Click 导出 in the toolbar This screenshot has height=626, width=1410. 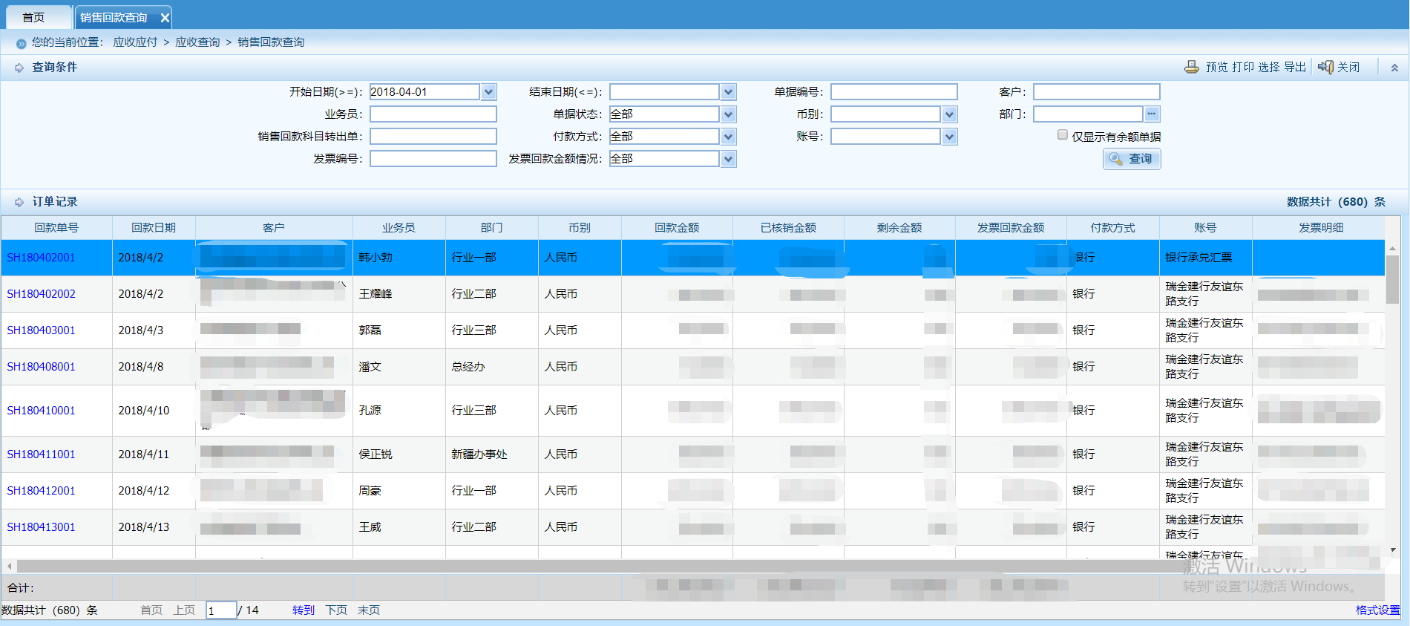1295,67
